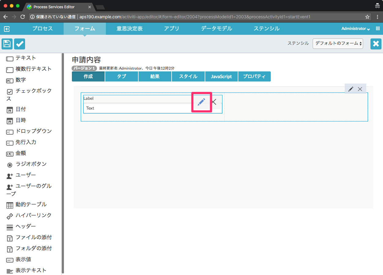Open the フォーム navigation item

(85, 29)
